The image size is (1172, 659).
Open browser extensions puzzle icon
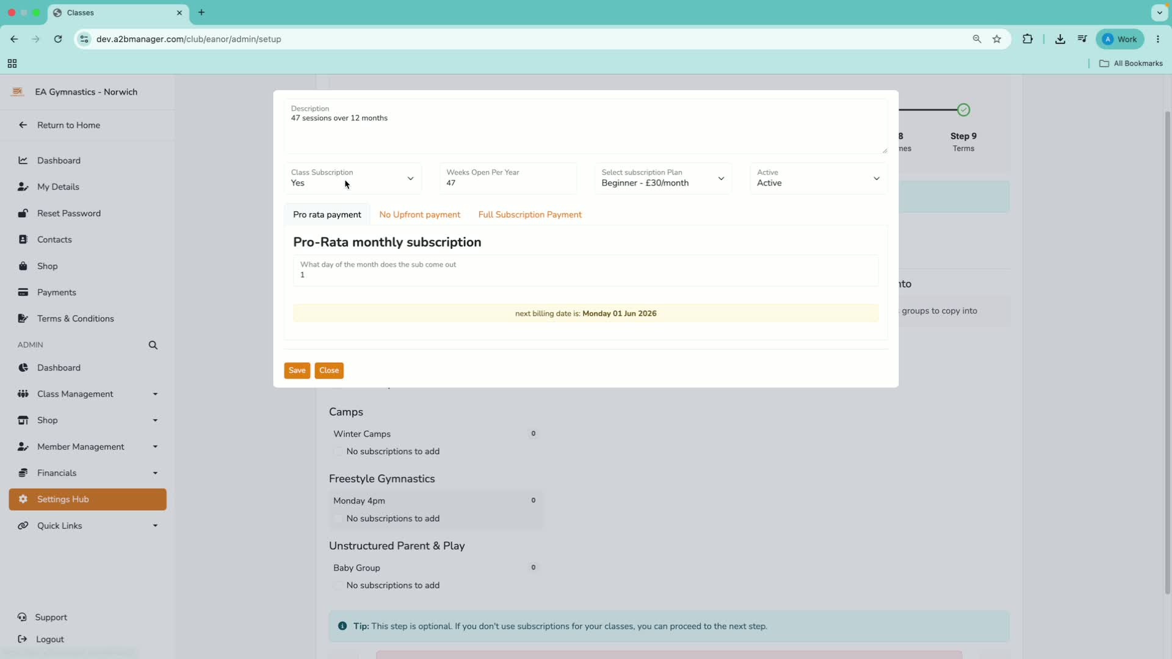1028,39
